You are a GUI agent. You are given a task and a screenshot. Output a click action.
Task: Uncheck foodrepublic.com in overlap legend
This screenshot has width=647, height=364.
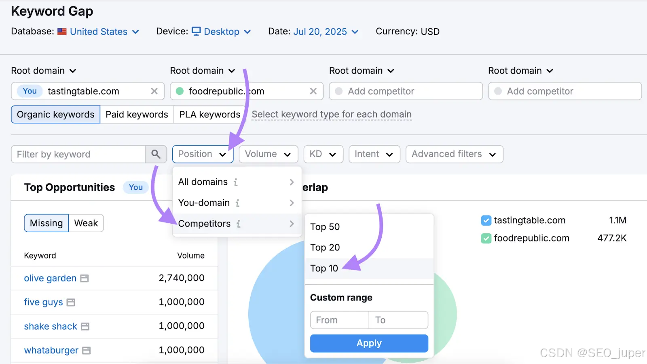click(486, 238)
